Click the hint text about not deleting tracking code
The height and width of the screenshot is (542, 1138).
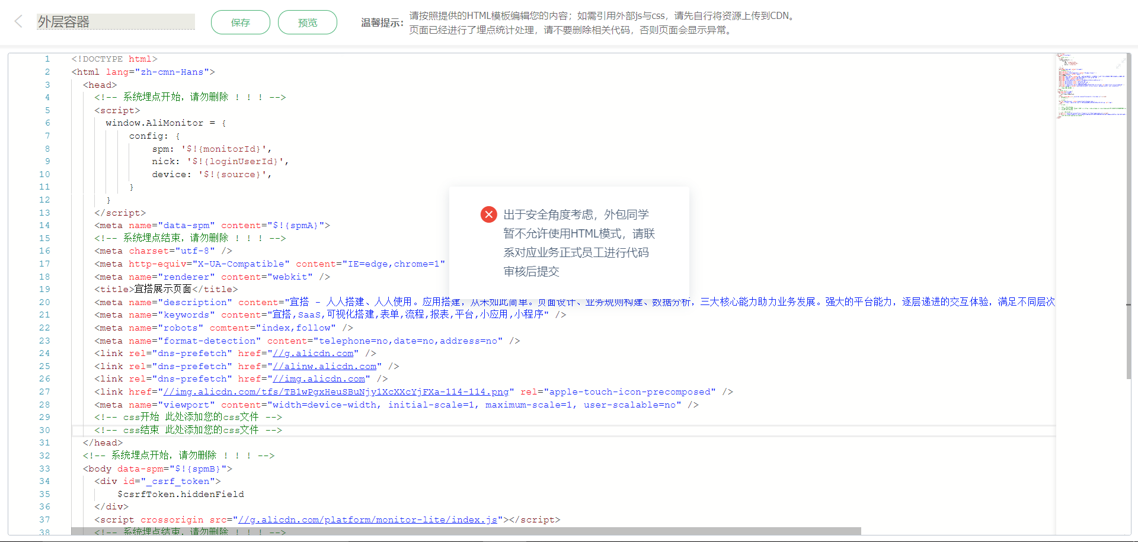(571, 30)
